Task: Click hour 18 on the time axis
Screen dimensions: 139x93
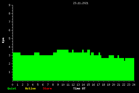Action: tap(103, 85)
